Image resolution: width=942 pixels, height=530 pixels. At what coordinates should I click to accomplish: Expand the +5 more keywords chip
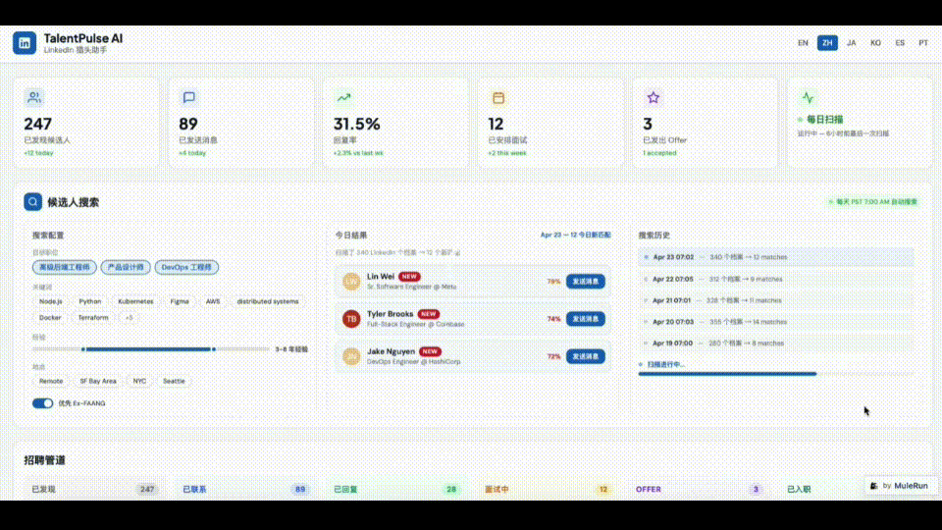(129, 317)
